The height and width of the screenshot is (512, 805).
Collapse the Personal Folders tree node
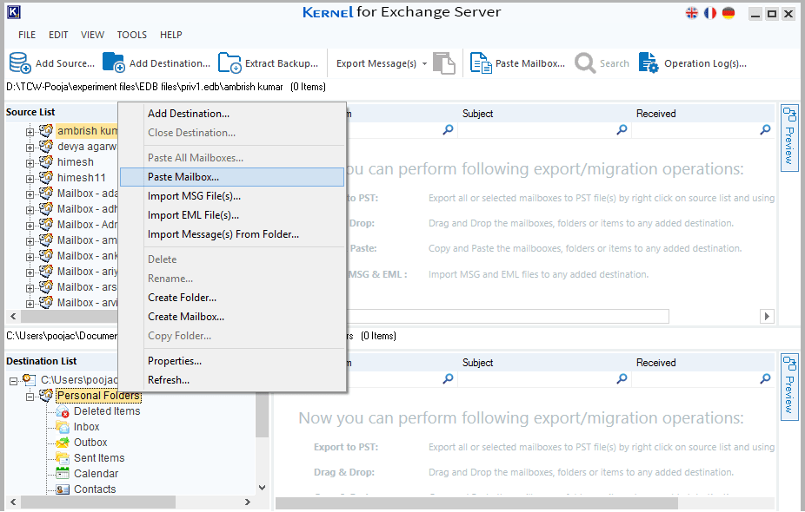click(30, 396)
